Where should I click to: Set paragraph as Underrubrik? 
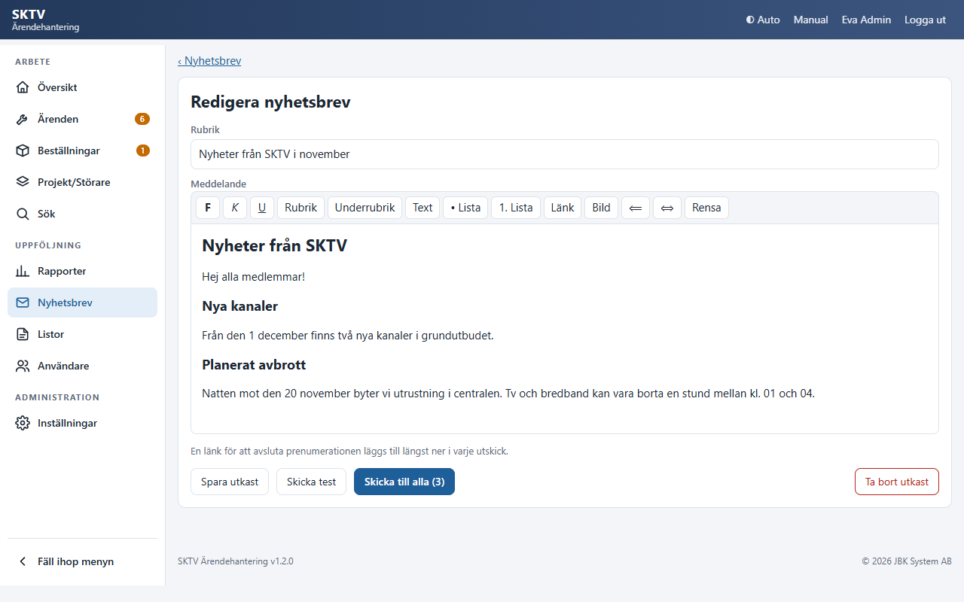pyautogui.click(x=365, y=208)
